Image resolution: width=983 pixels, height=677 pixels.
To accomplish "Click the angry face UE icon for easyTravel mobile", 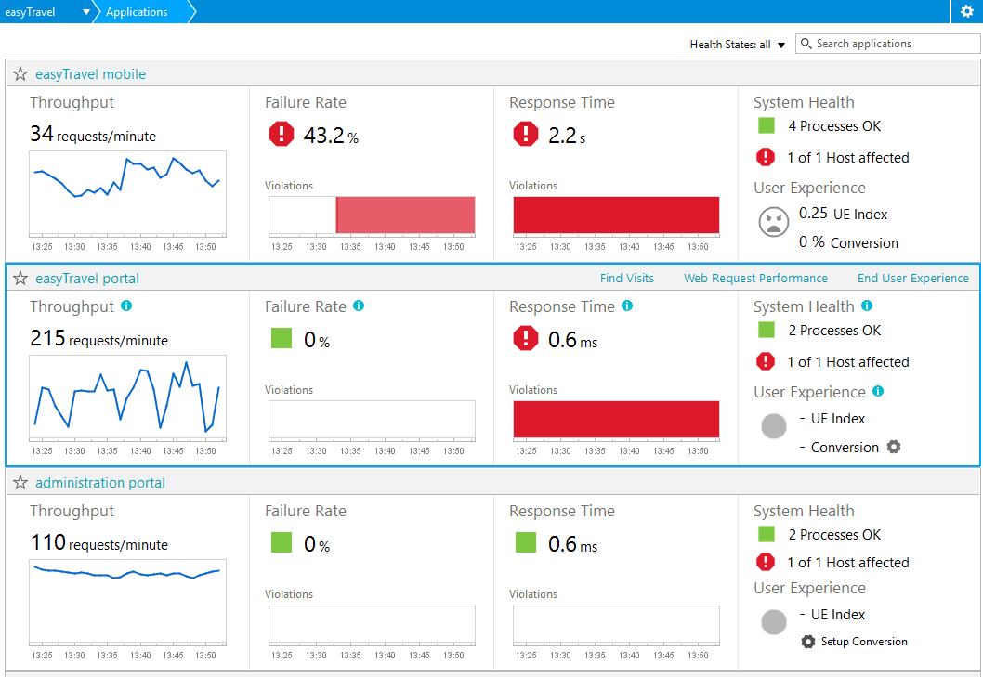I will [x=774, y=222].
